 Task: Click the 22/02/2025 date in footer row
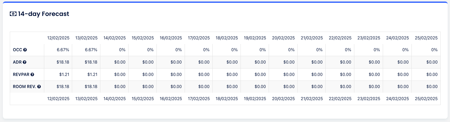pyautogui.click(x=340, y=99)
